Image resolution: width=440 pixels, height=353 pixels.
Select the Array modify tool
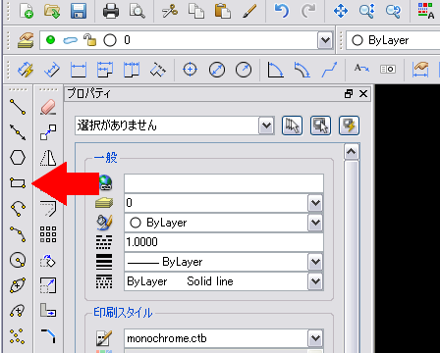click(48, 234)
